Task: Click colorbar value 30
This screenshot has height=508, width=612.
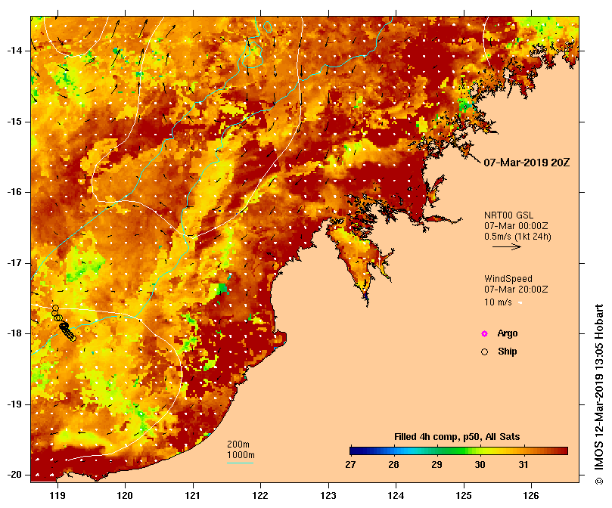Action: point(480,465)
